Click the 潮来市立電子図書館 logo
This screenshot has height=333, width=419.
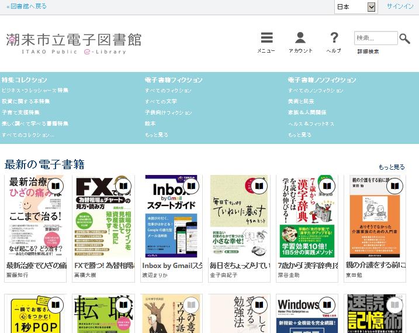(74, 44)
